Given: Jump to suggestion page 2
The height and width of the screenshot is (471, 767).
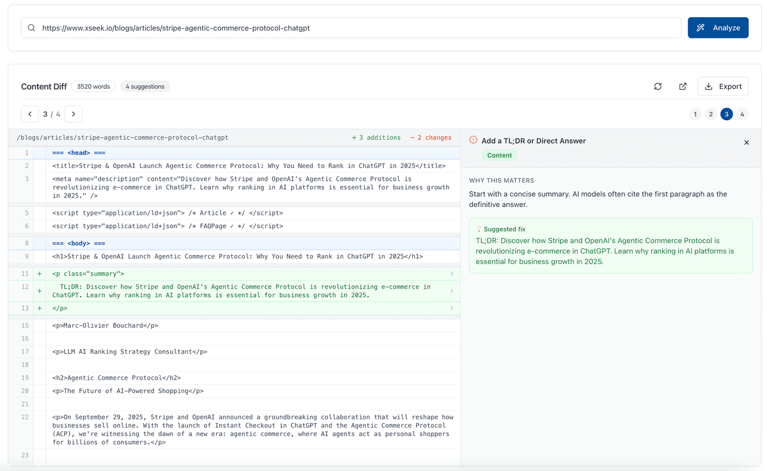Looking at the screenshot, I should [711, 114].
